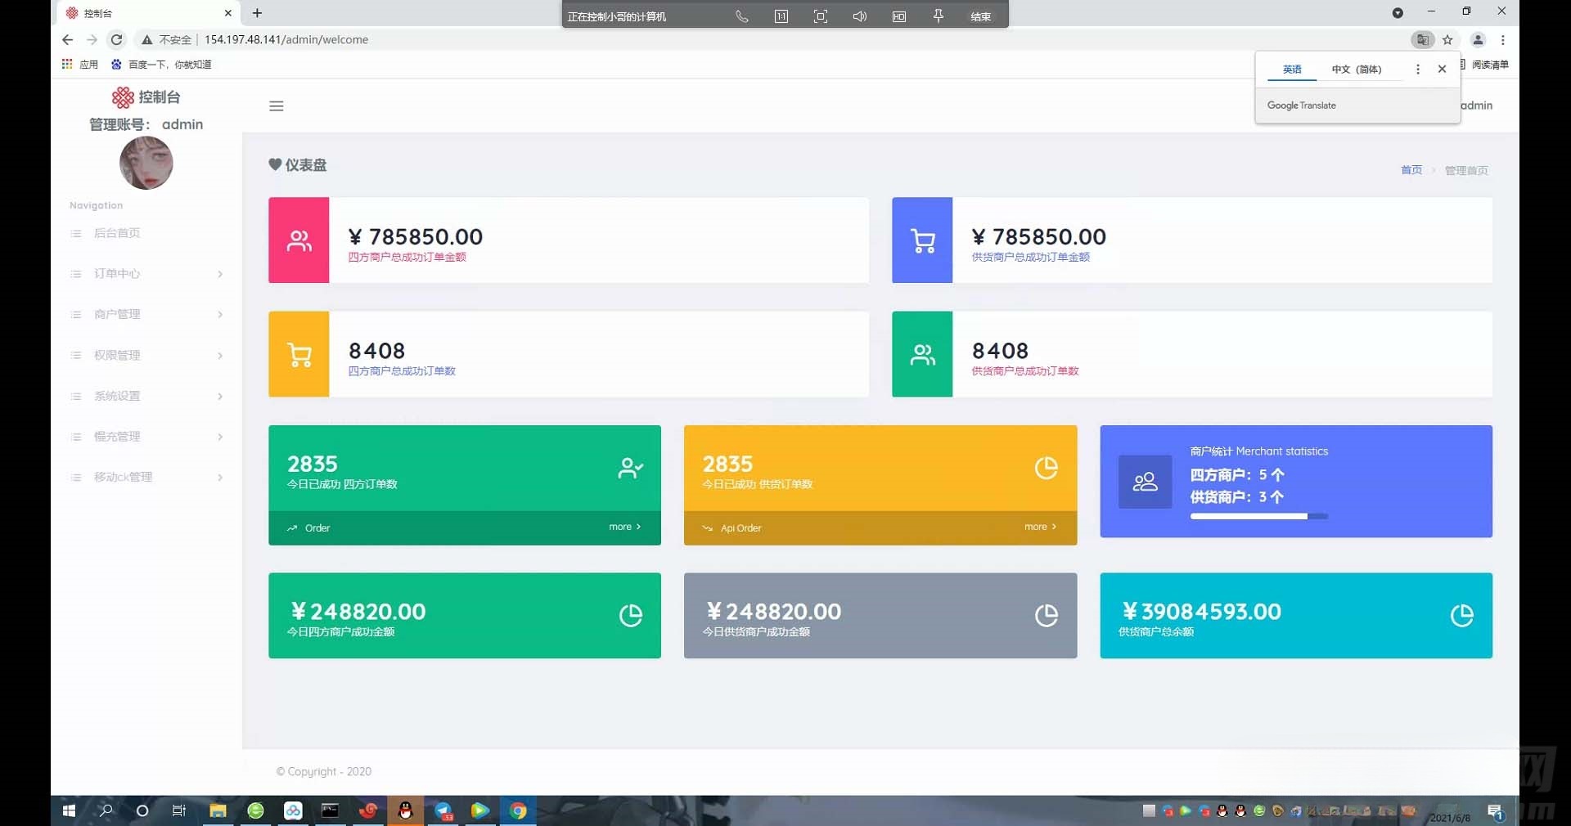
Task: Open Google Translate from the address bar icon
Action: click(x=1422, y=39)
